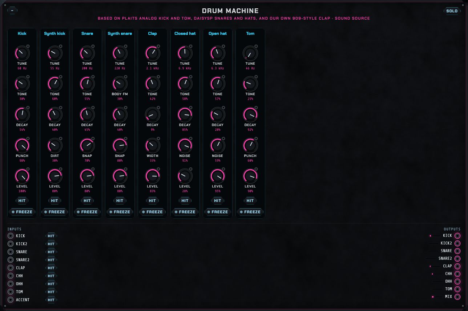This screenshot has height=311, width=468.
Task: Click the SNARE2 input jack
Action: 11,260
